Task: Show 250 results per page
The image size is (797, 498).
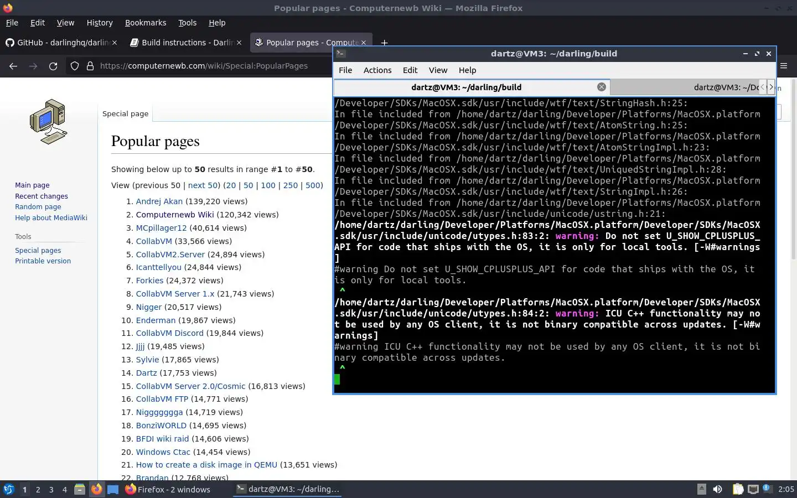Action: (291, 185)
